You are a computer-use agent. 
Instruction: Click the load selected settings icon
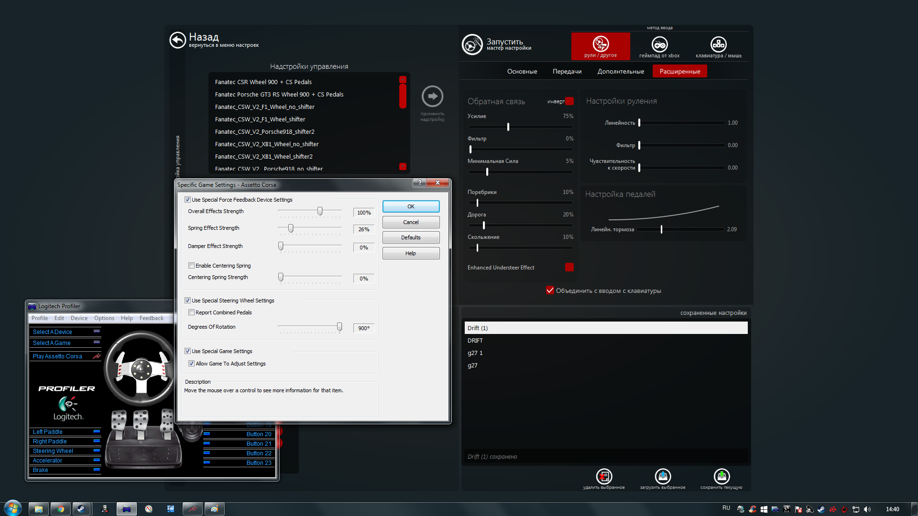662,476
